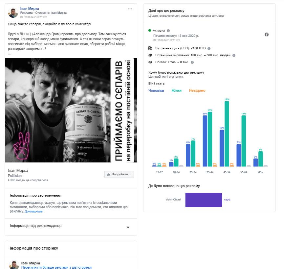The image size is (284, 269).
Task: Click the purple Volyn Oblast bar
Action: point(204,200)
